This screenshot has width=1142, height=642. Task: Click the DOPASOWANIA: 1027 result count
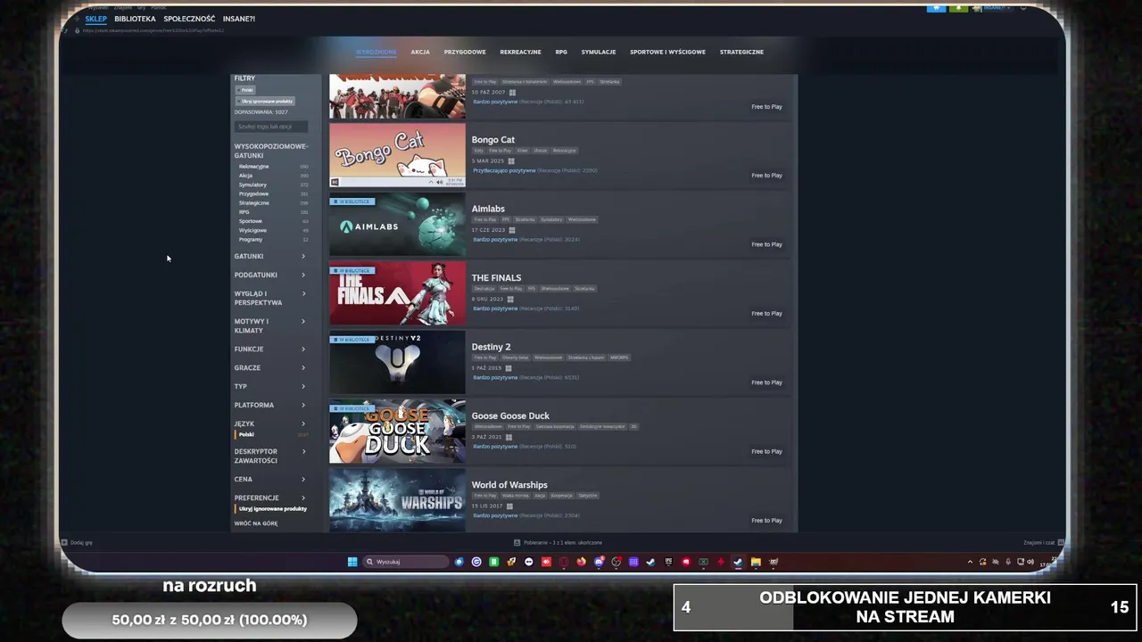261,112
